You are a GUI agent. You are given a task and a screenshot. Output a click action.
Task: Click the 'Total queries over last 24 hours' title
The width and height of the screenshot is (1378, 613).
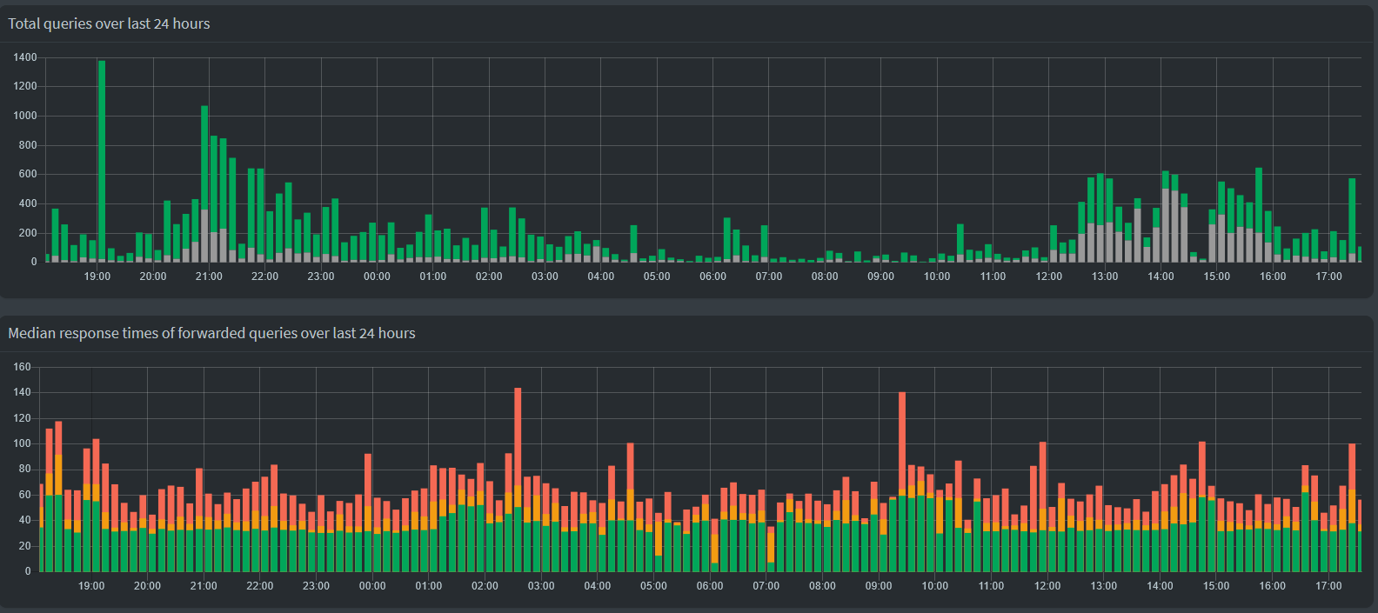coord(109,23)
